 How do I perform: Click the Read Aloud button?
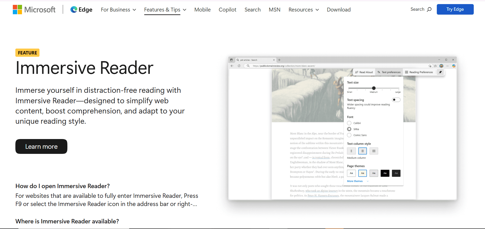364,72
